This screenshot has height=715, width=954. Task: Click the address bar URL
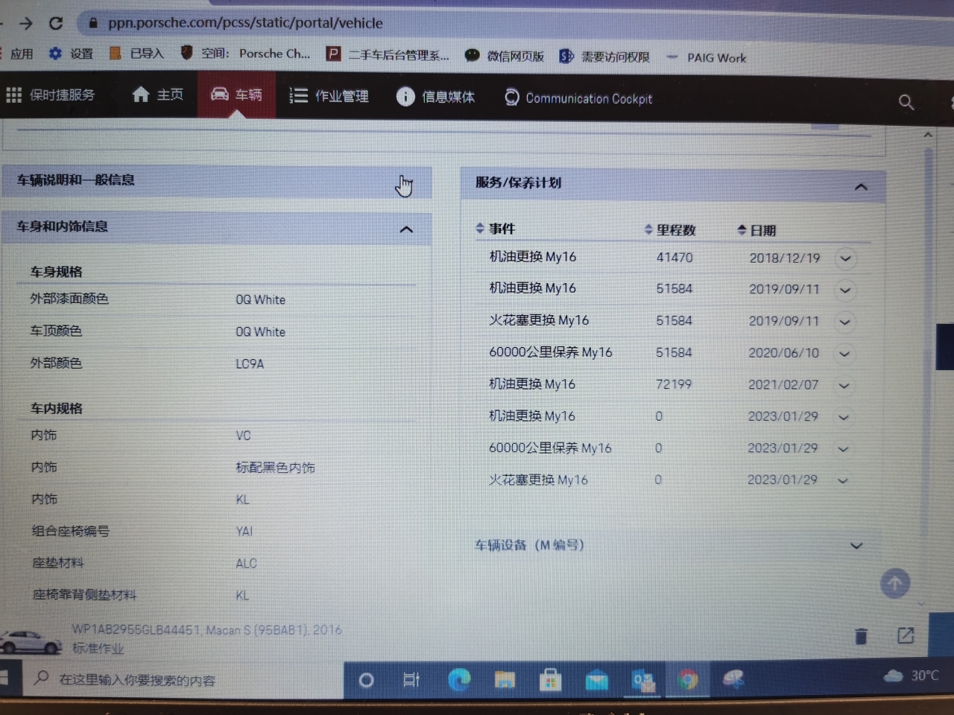click(245, 23)
